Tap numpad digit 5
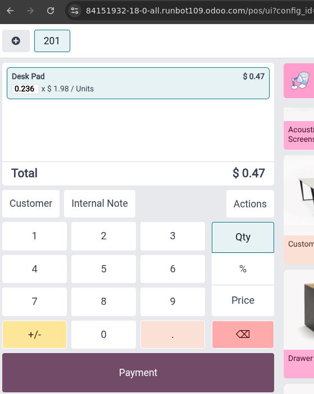 coord(103,269)
